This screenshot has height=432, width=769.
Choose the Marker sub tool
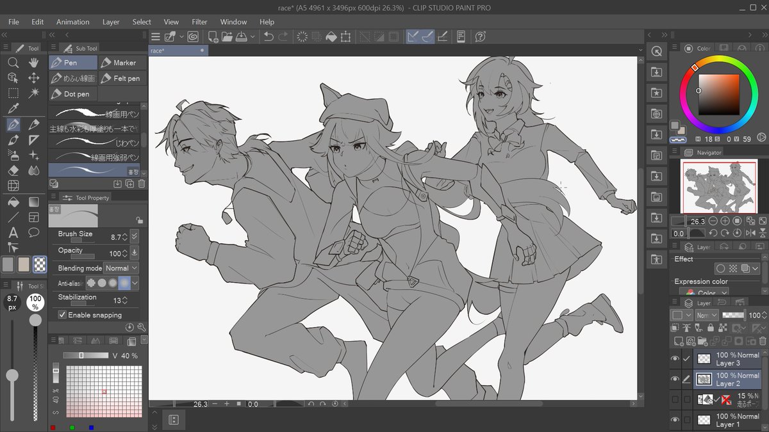122,62
